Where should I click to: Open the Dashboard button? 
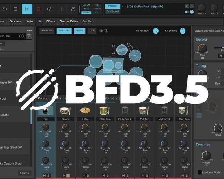pos(112,11)
